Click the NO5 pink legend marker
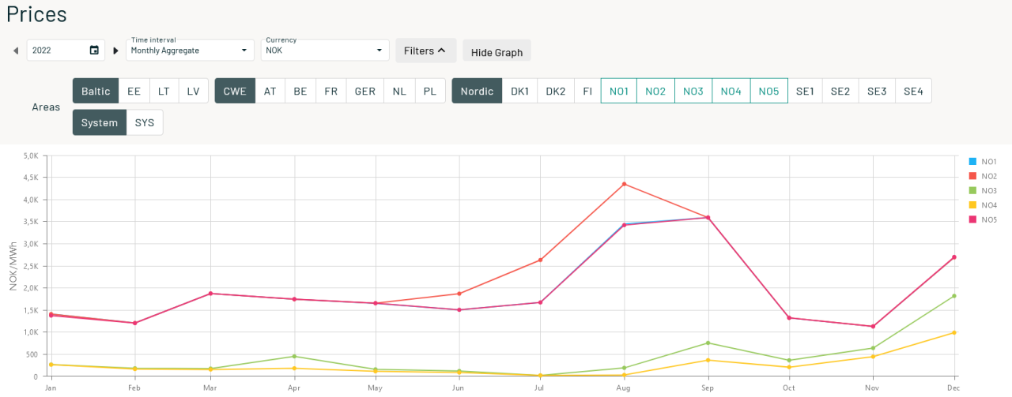This screenshot has height=397, width=1012. pyautogui.click(x=973, y=219)
